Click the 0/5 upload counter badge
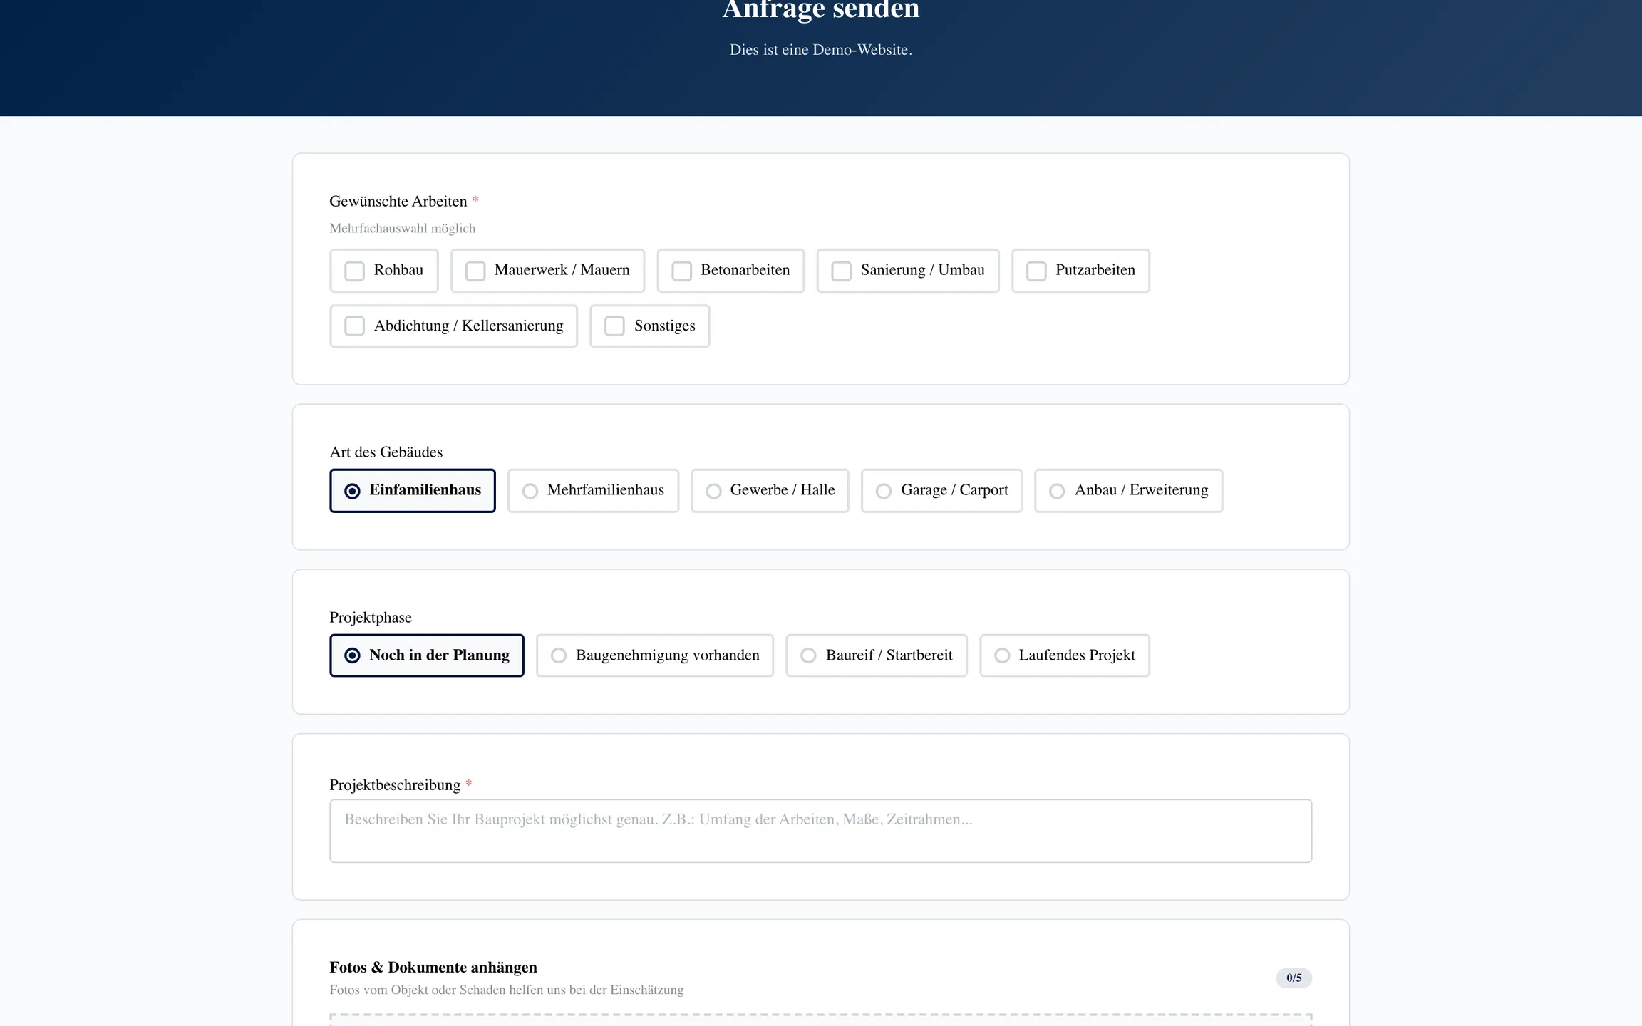Screen dimensions: 1642x1026 click(1294, 978)
